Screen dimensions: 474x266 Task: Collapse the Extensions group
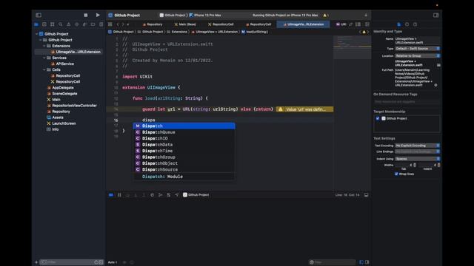pos(44,46)
